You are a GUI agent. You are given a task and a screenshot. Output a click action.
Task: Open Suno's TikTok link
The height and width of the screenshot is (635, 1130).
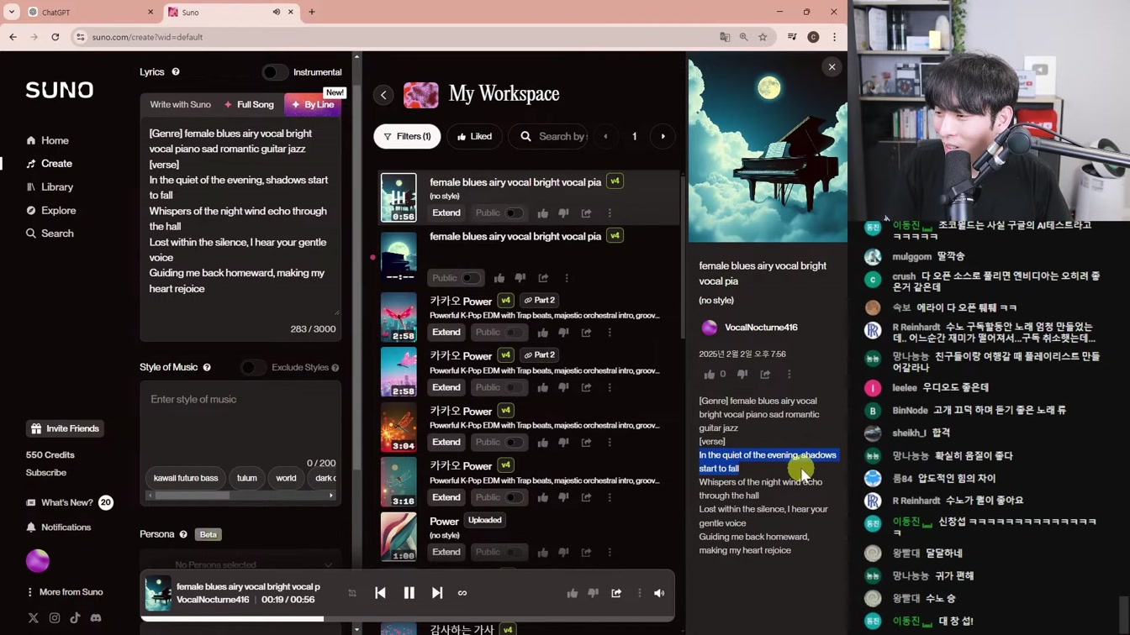(75, 618)
